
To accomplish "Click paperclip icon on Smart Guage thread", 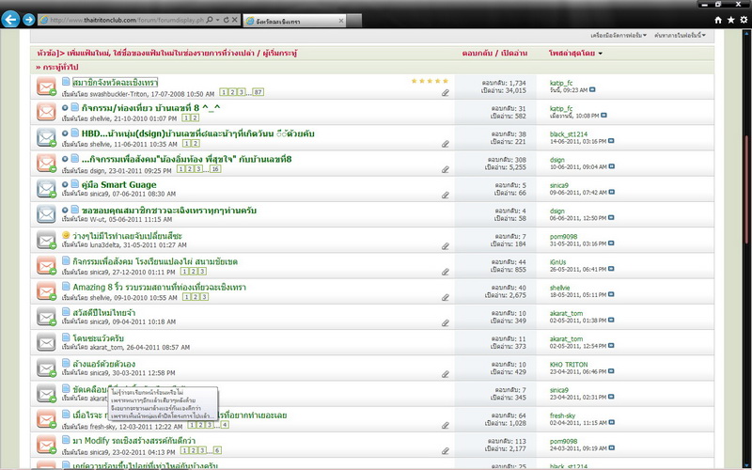I will (446, 196).
